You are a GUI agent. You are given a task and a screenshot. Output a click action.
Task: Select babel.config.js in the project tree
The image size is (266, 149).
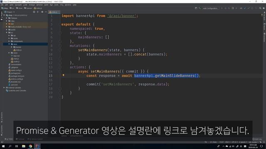click(x=15, y=70)
